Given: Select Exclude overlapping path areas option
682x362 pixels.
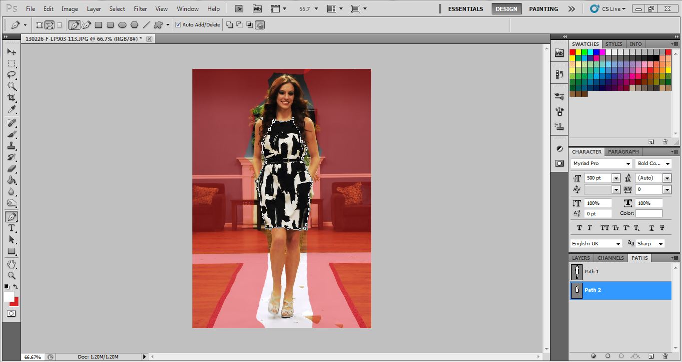Looking at the screenshot, I should coord(259,24).
